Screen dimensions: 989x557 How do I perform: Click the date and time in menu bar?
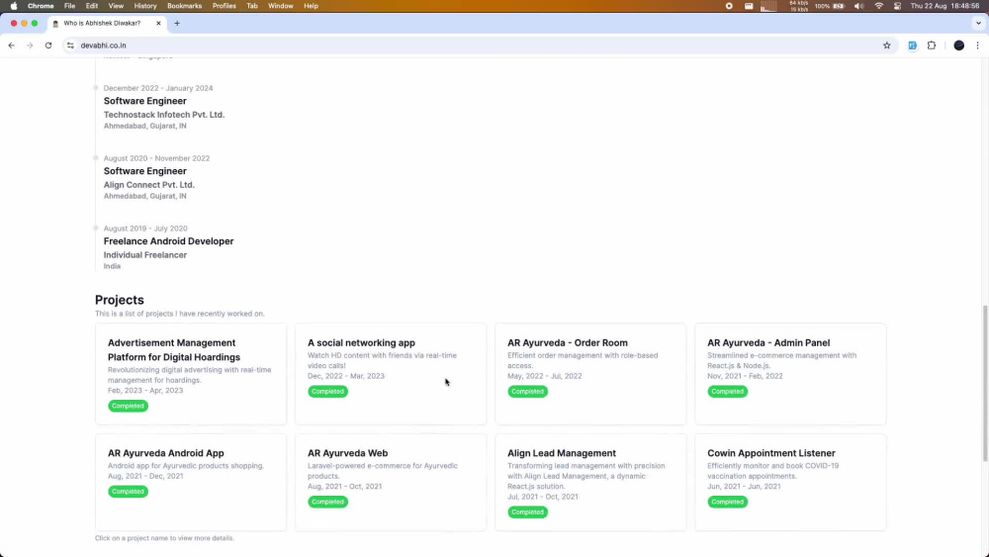(944, 6)
